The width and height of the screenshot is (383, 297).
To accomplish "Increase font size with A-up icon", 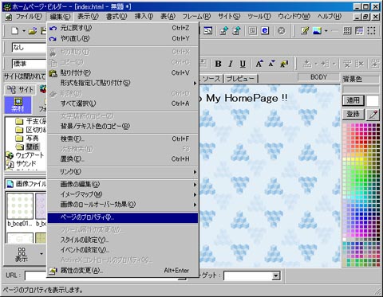I will point(259,64).
